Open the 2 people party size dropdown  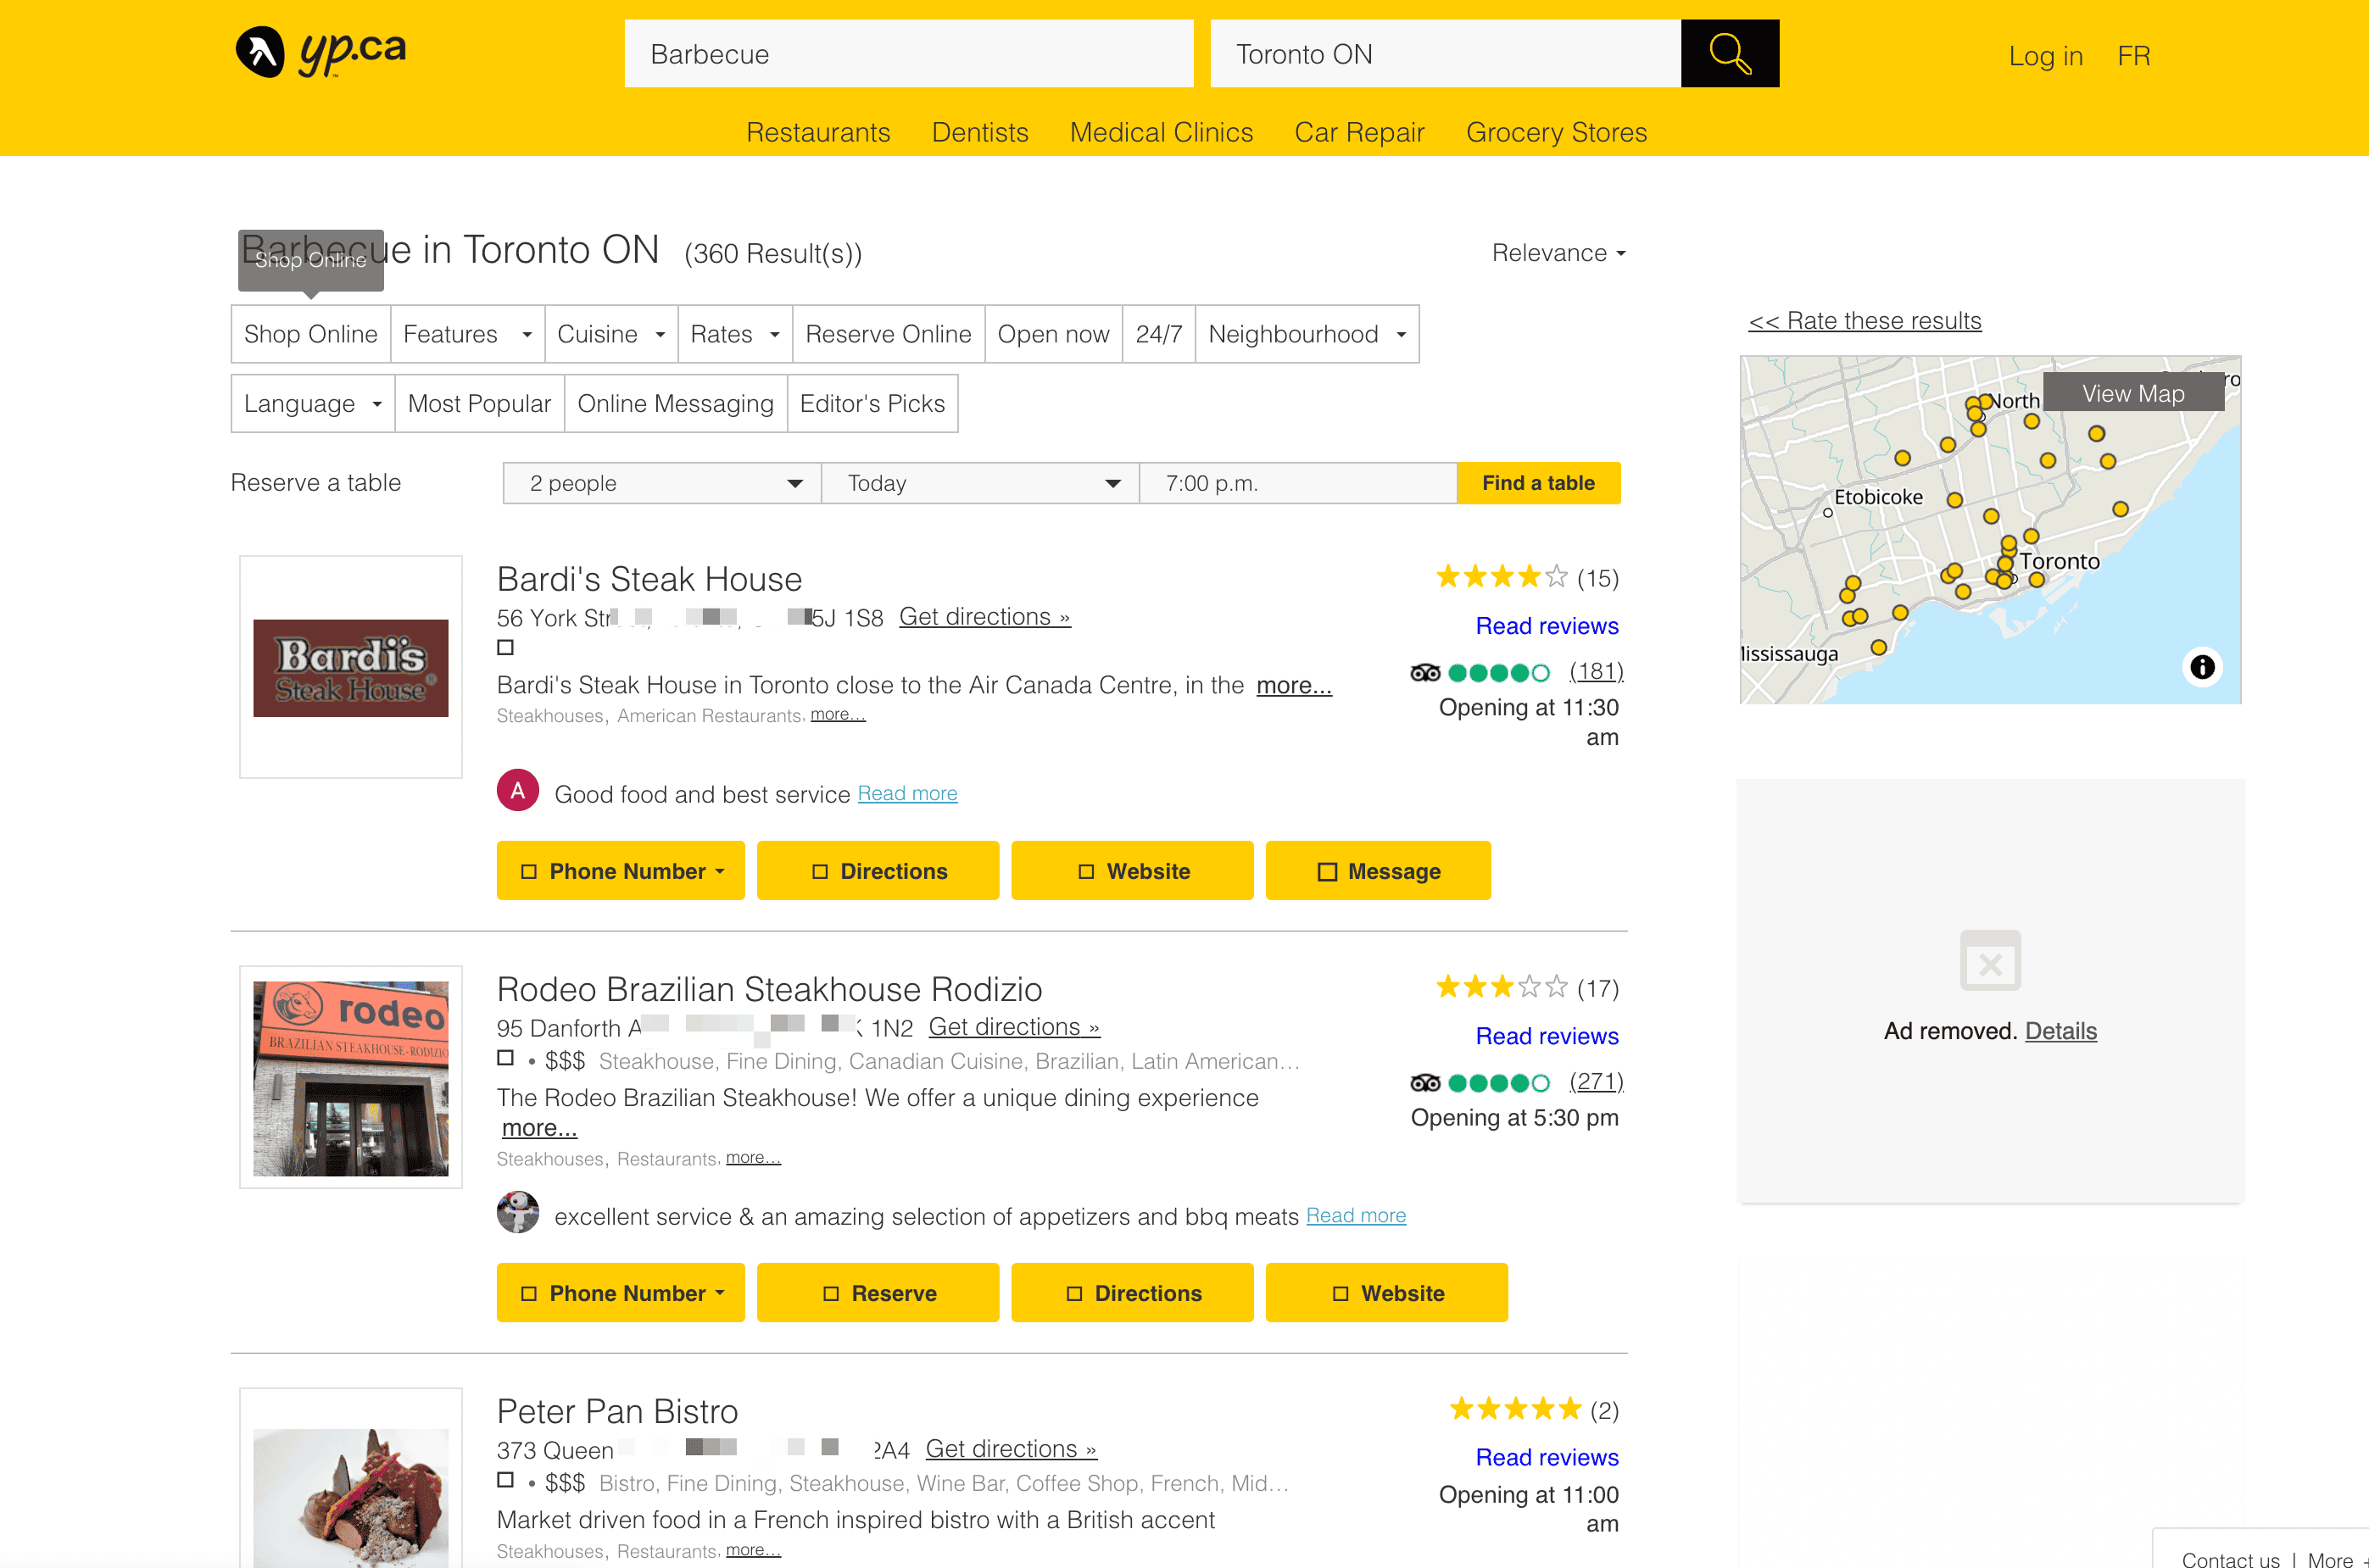(661, 483)
